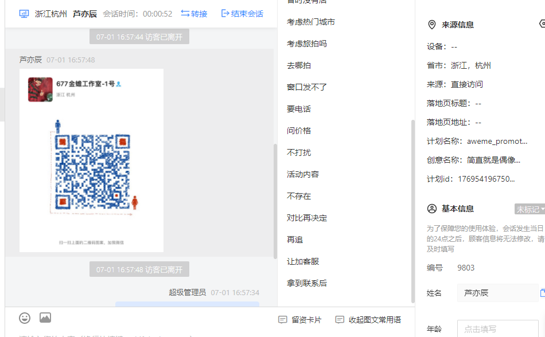Click the 省市: 浙江, 杭州 line
This screenshot has width=545, height=337.
(459, 65)
